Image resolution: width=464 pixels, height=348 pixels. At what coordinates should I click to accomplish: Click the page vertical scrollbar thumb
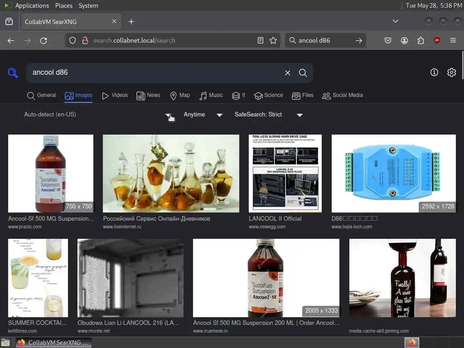(x=462, y=65)
